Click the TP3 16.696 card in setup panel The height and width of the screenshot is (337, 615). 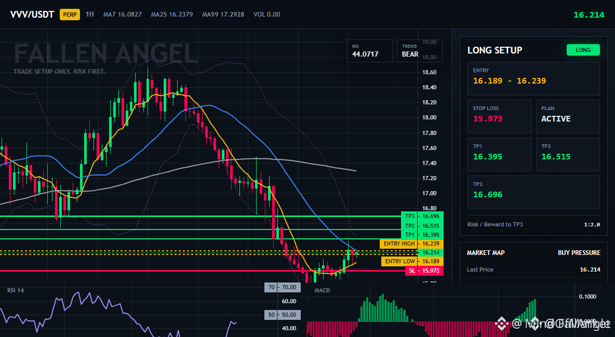click(533, 192)
